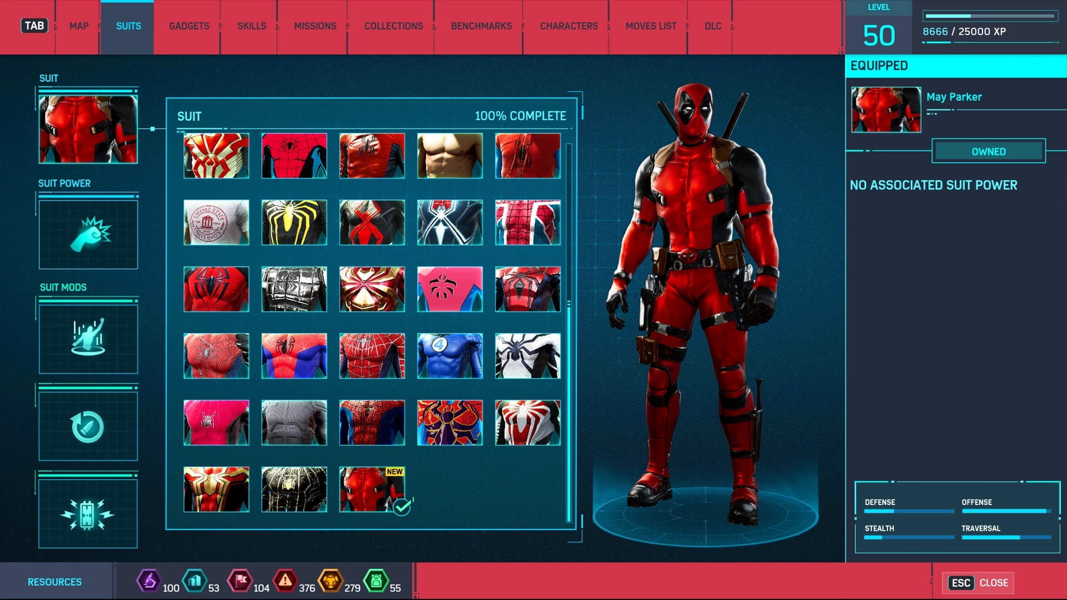This screenshot has width=1067, height=600.
Task: Go to the Moves List tab
Action: coord(651,26)
